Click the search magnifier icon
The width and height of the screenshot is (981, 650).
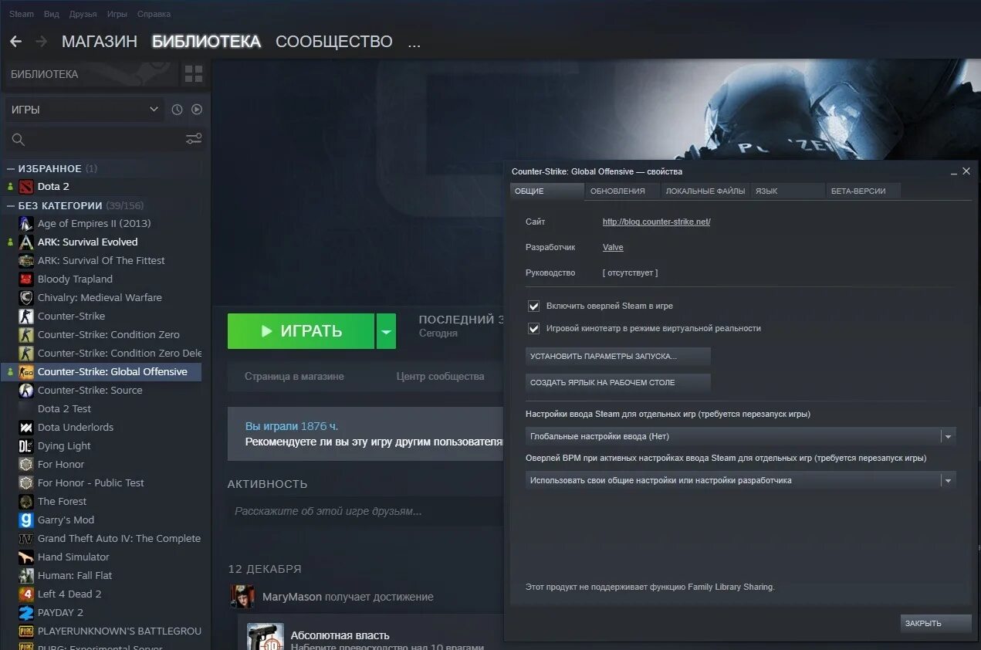pos(19,140)
